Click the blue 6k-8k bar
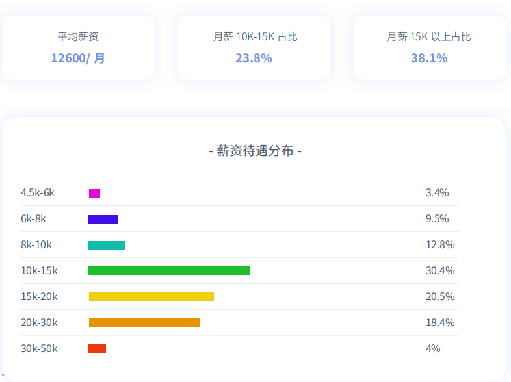 click(103, 220)
